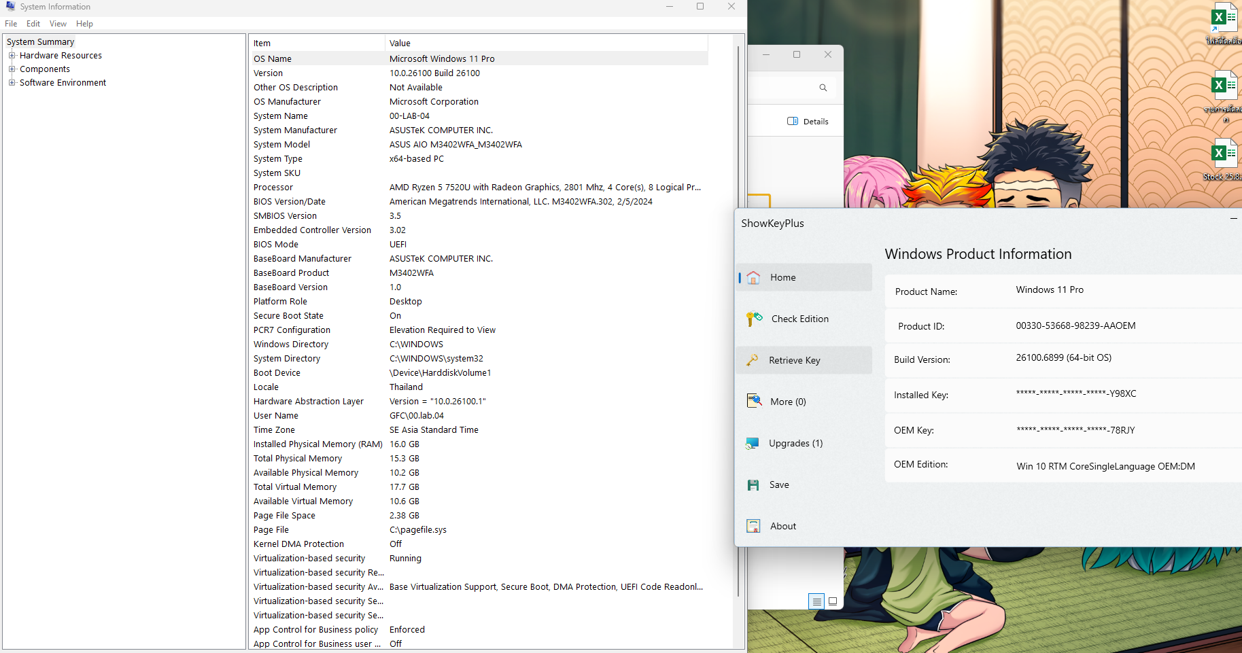Open Check Edition via its key icon
Viewport: 1242px width, 653px height.
(x=754, y=319)
